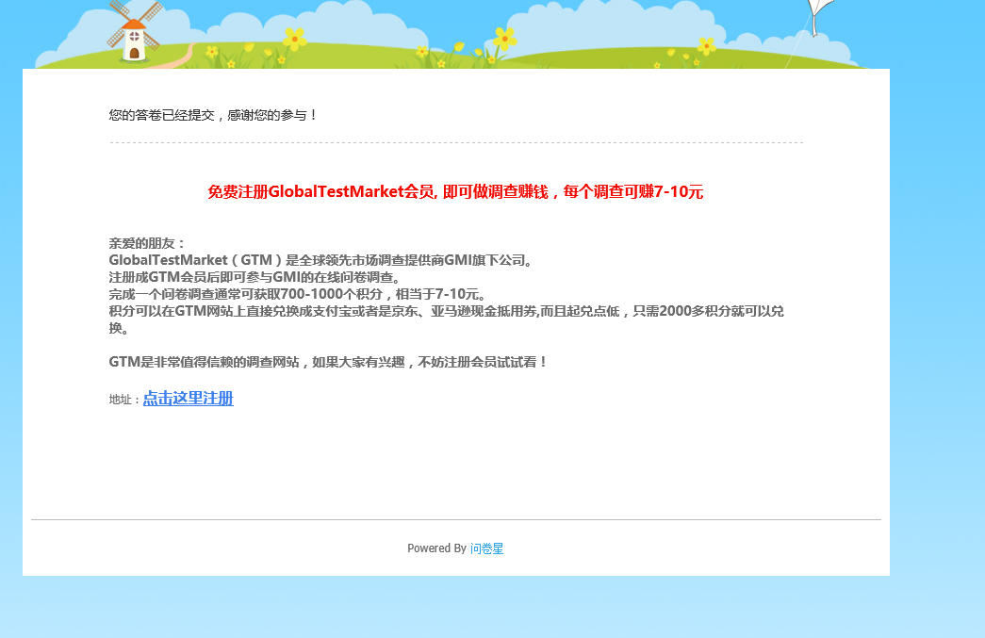Click the greeting text 亲爱的朋友：
The image size is (985, 638).
(x=147, y=243)
